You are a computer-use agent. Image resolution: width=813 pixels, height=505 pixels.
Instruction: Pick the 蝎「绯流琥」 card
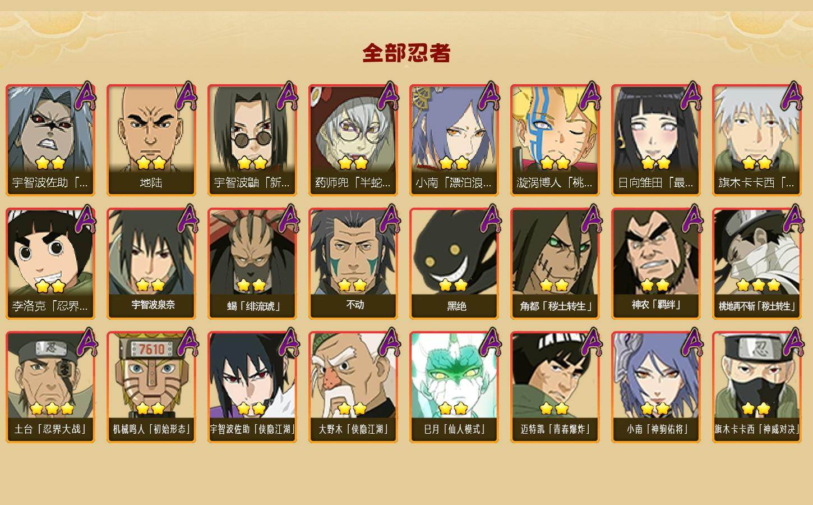(x=252, y=264)
